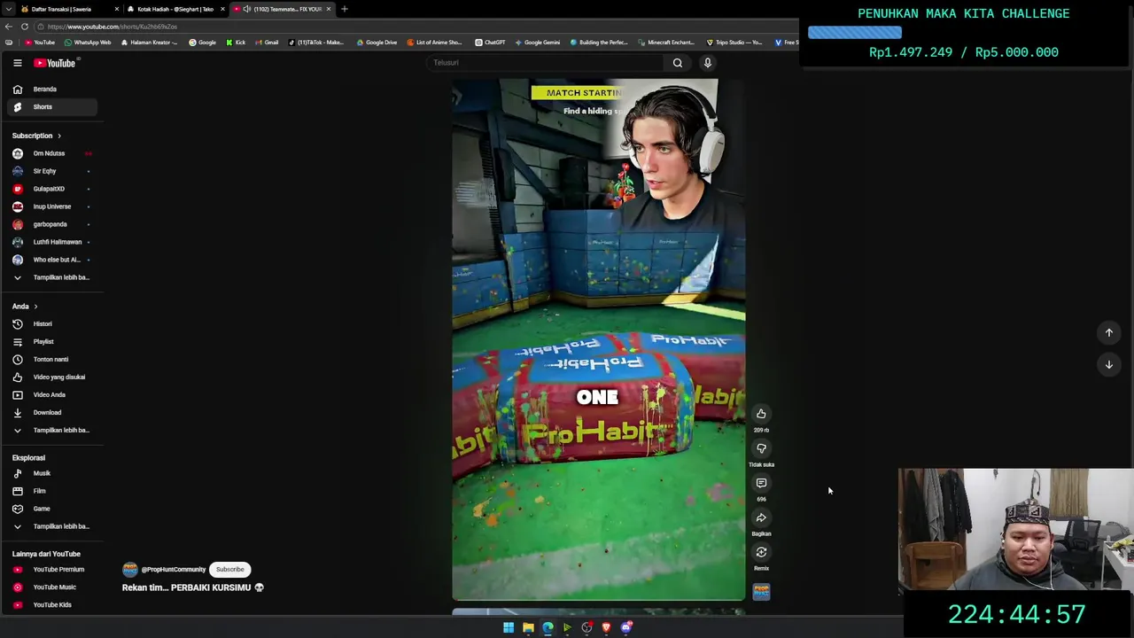Like the Short with the thumbs-up icon
The image size is (1134, 638).
coord(761,414)
